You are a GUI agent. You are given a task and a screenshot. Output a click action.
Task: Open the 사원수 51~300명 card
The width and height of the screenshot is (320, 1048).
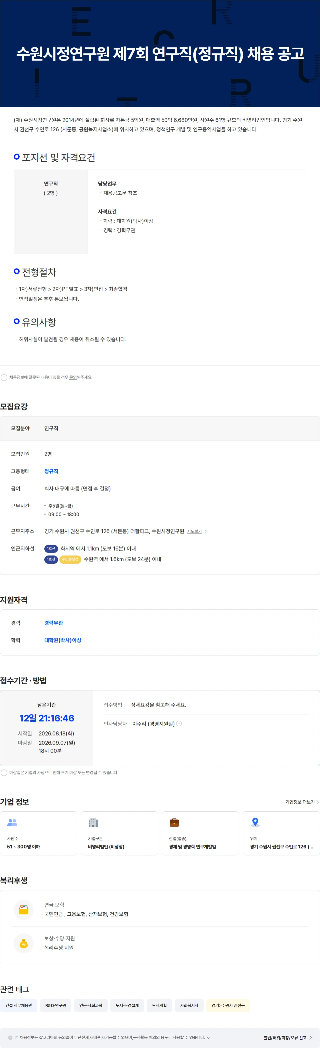[38, 833]
